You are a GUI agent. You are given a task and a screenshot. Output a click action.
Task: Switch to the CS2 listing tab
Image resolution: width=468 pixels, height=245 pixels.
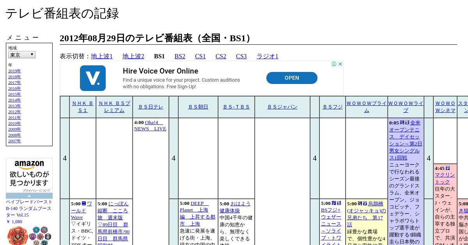[221, 56]
